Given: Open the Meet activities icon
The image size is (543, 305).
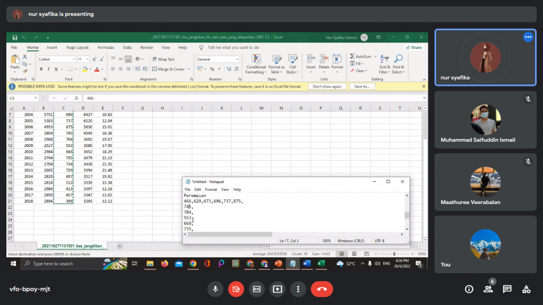Looking at the screenshot, I should pyautogui.click(x=526, y=289).
